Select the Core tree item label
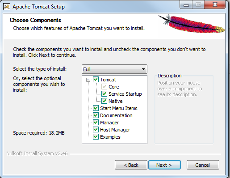Image resolution: width=230 pixels, height=178 pixels. pyautogui.click(x=114, y=87)
